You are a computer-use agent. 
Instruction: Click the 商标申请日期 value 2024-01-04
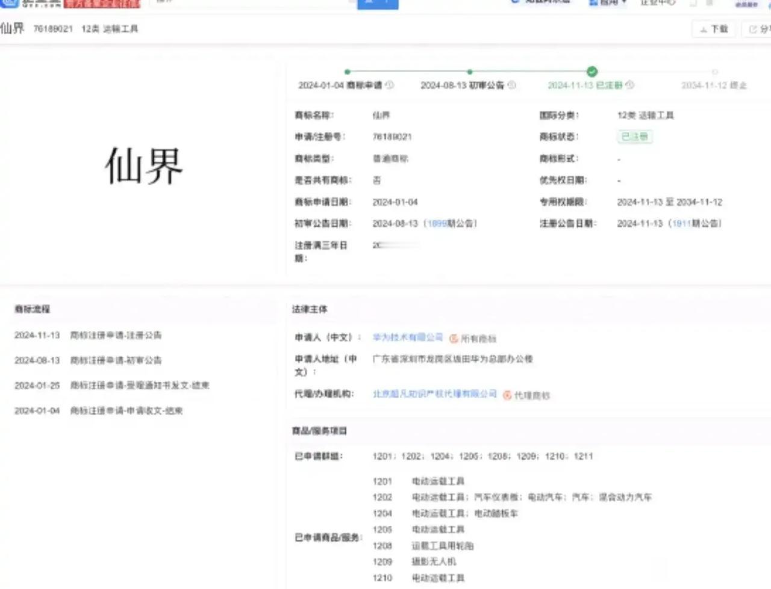[x=395, y=202]
